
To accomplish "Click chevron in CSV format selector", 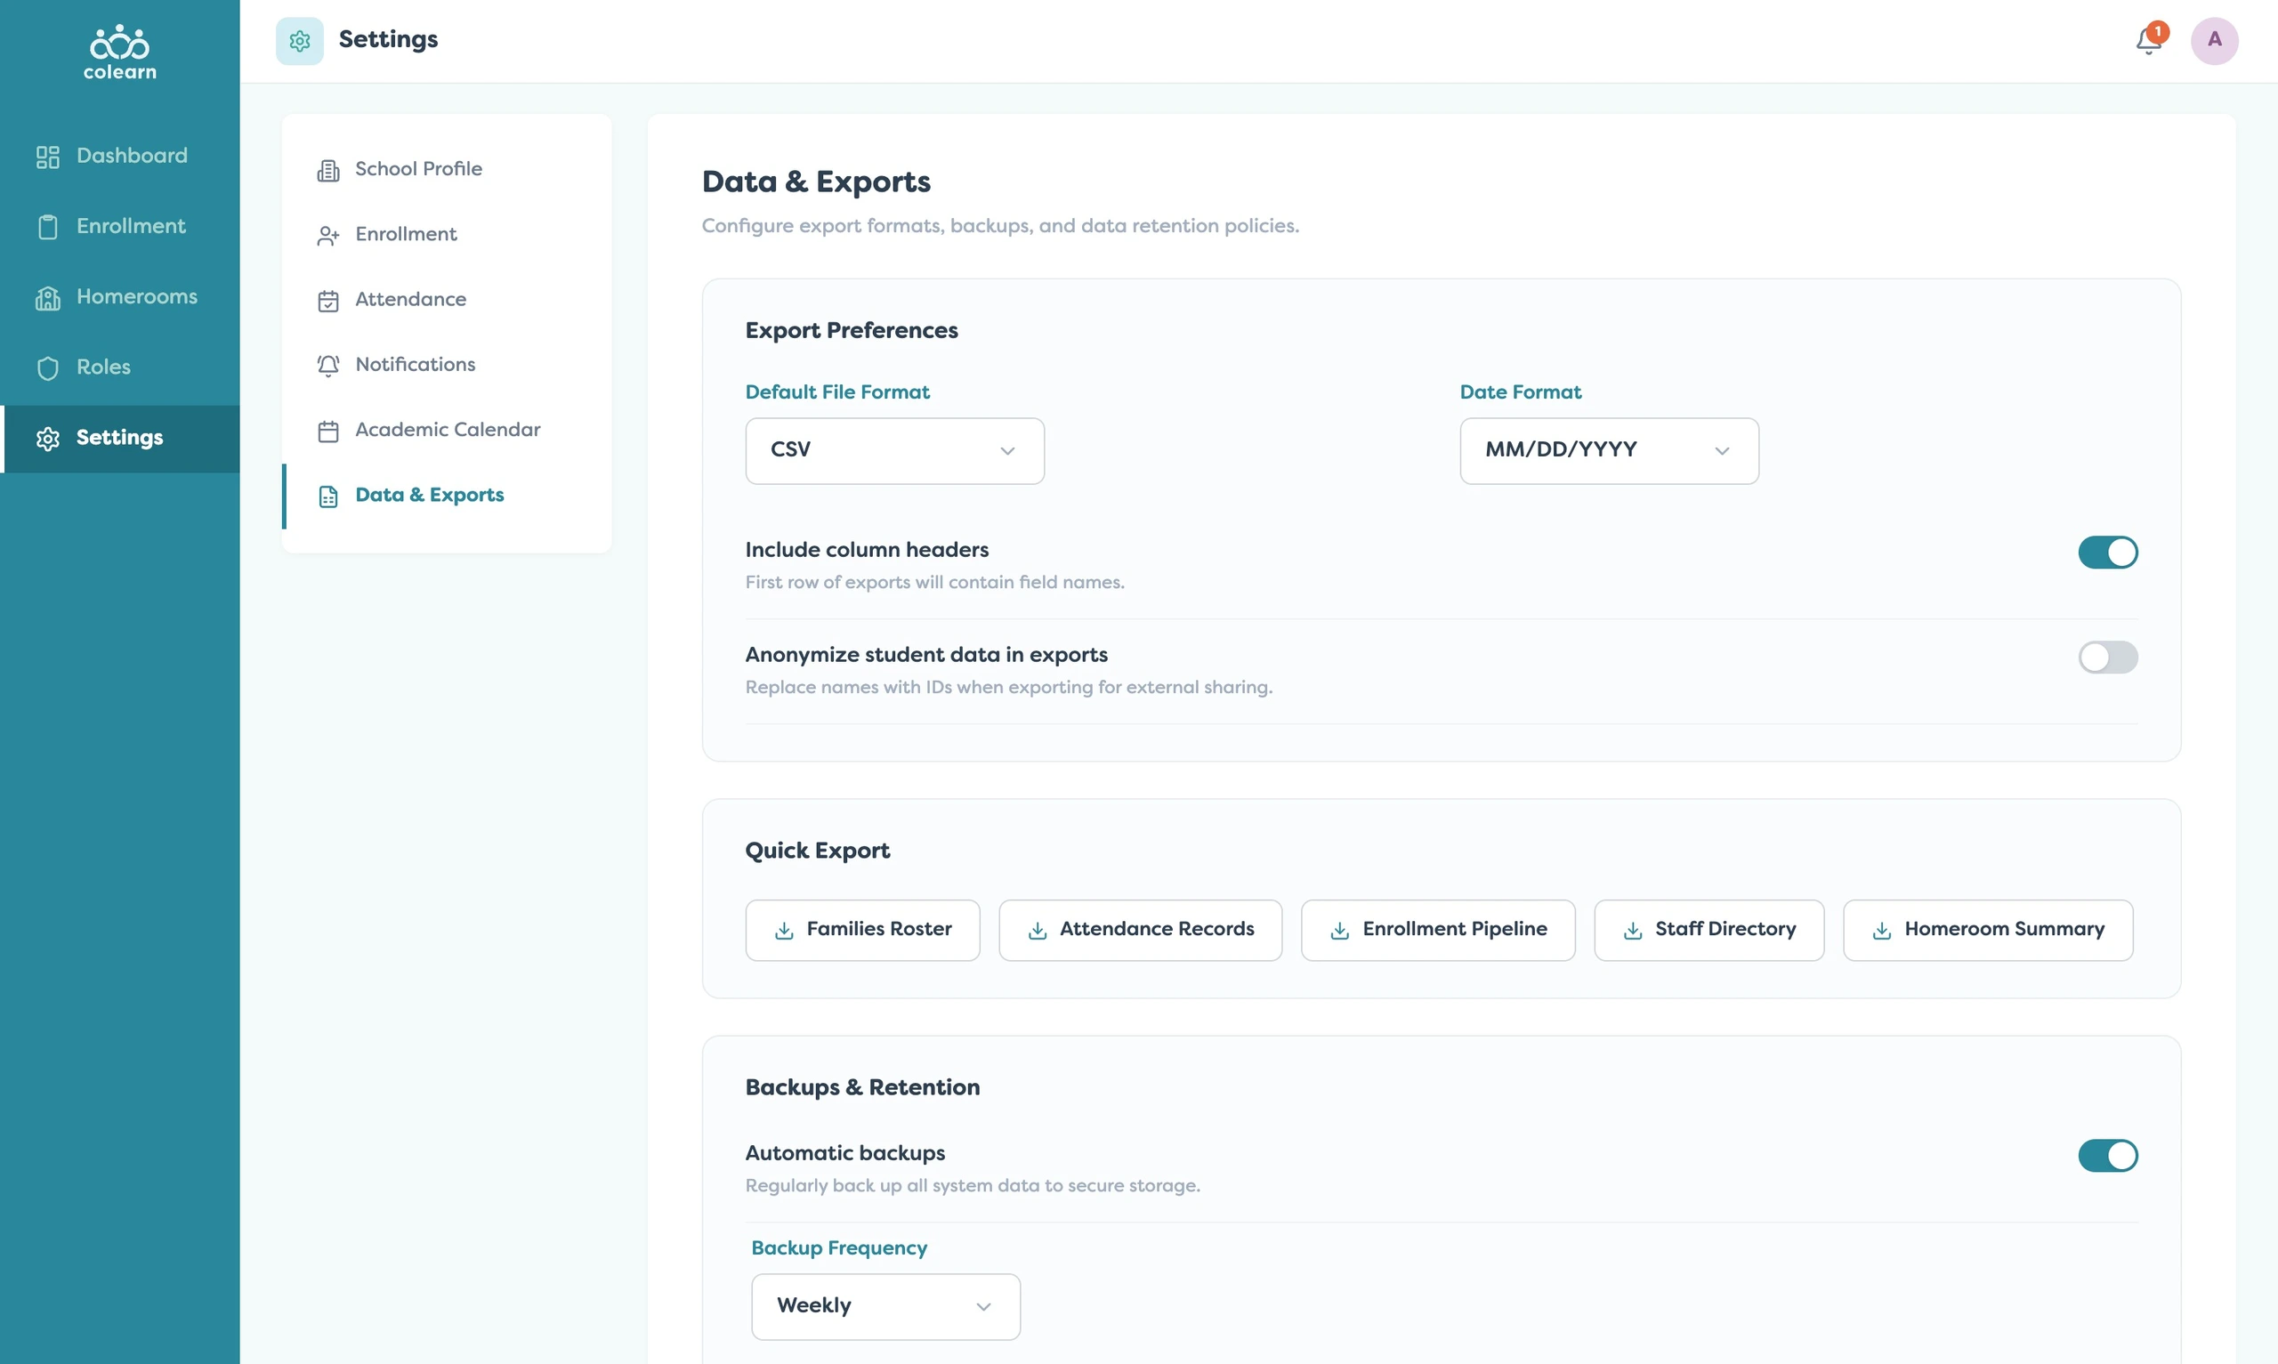I will coord(1007,450).
